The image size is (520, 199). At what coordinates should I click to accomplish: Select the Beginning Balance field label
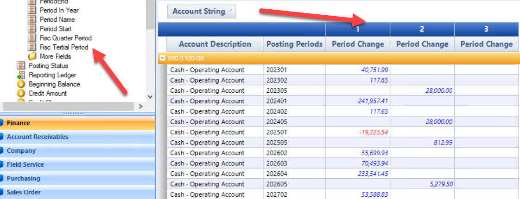54,84
